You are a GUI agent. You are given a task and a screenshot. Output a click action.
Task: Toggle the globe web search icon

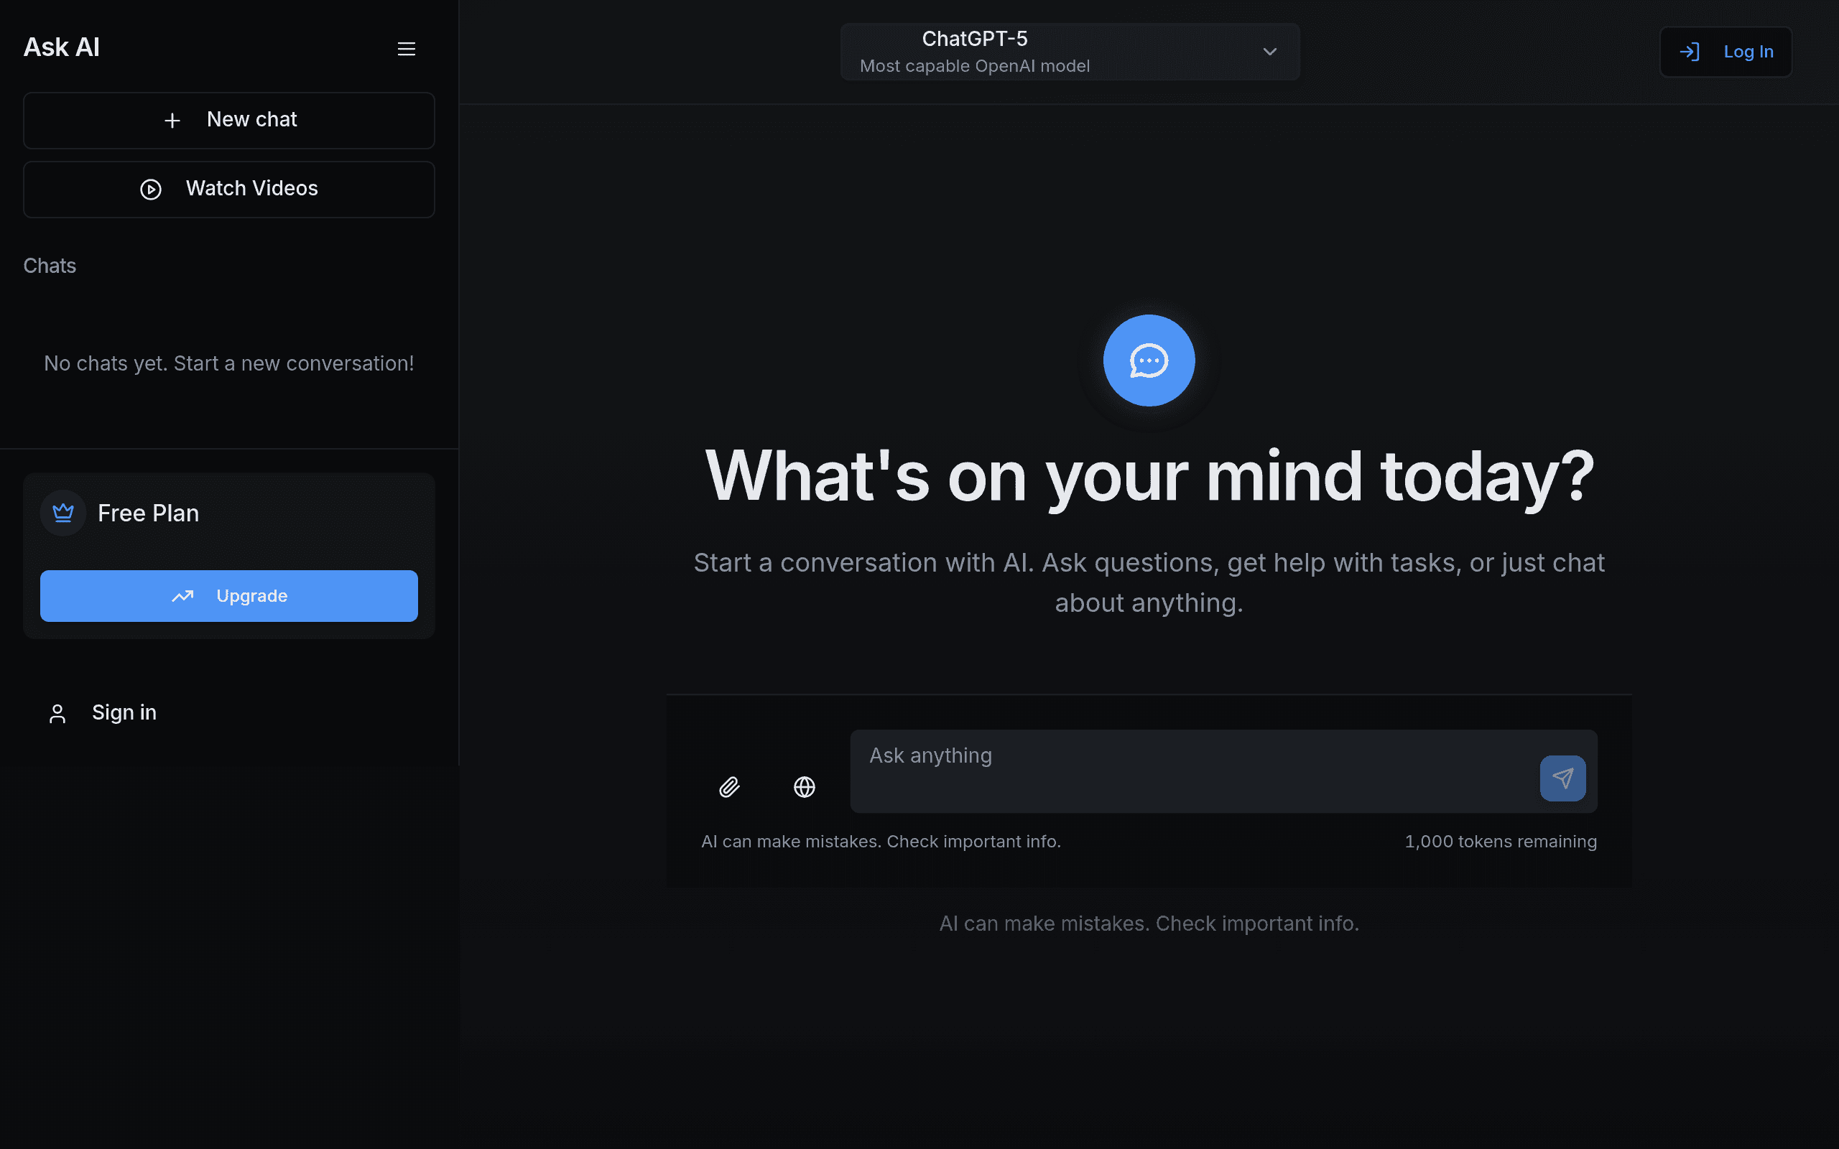click(x=804, y=786)
